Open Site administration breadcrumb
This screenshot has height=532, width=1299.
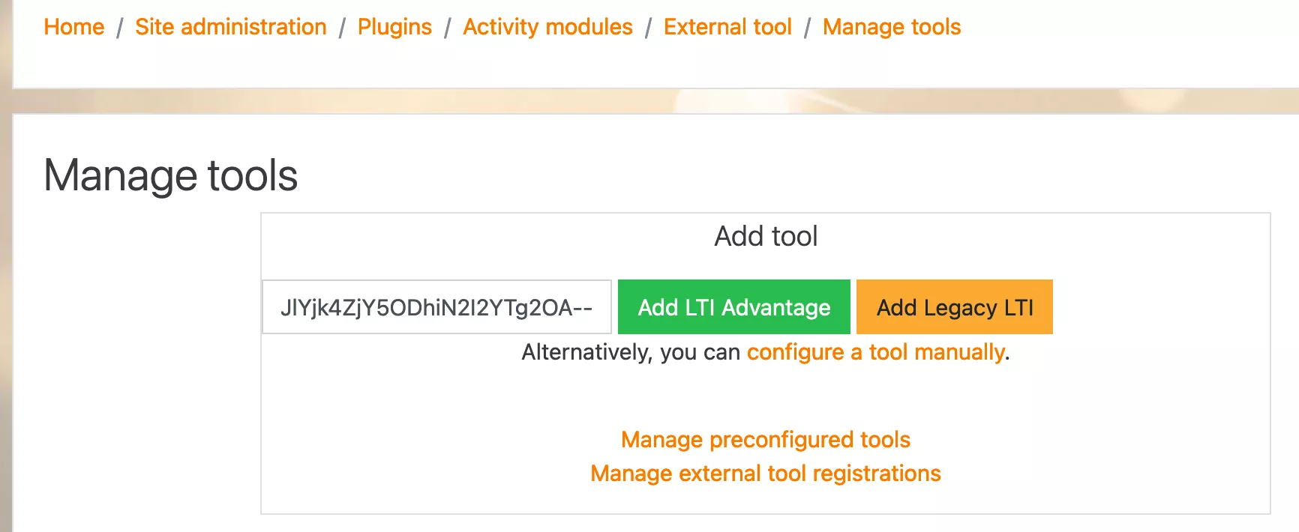click(x=231, y=27)
